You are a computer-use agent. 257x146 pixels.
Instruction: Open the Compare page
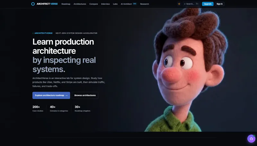point(93,4)
